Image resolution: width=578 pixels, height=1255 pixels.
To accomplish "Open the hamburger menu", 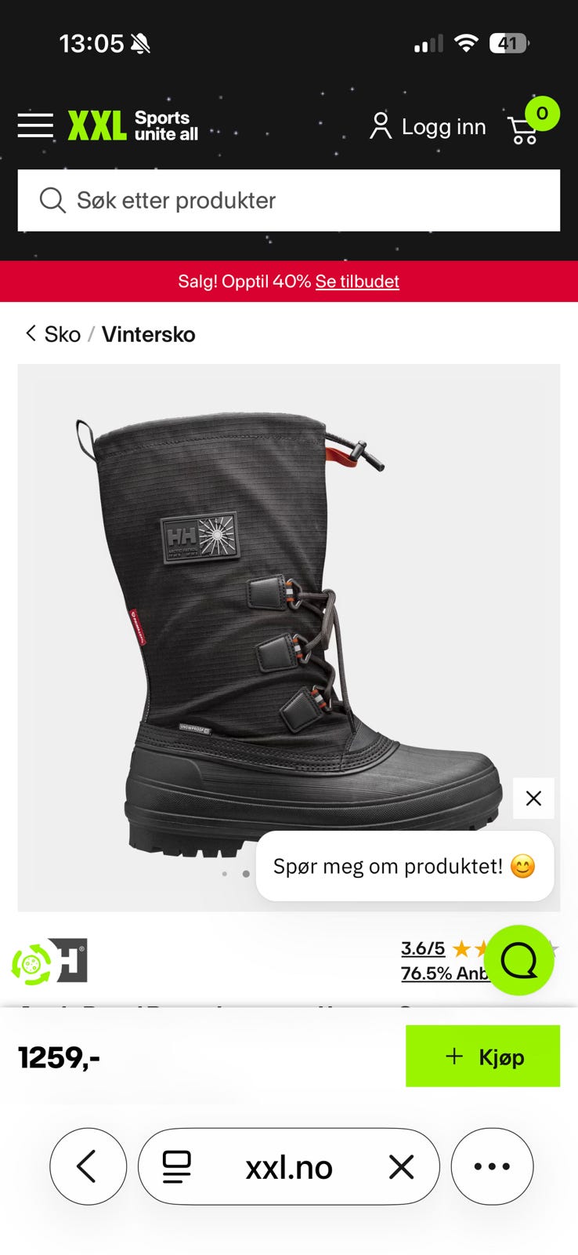I will (35, 125).
